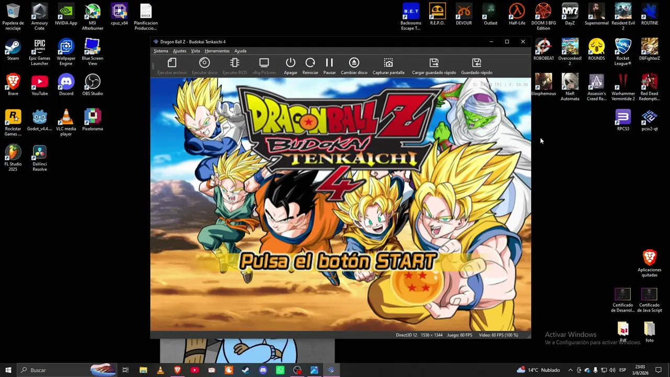Click the 1536 × 1344 resolution status text
The width and height of the screenshot is (670, 377).
[x=431, y=335]
